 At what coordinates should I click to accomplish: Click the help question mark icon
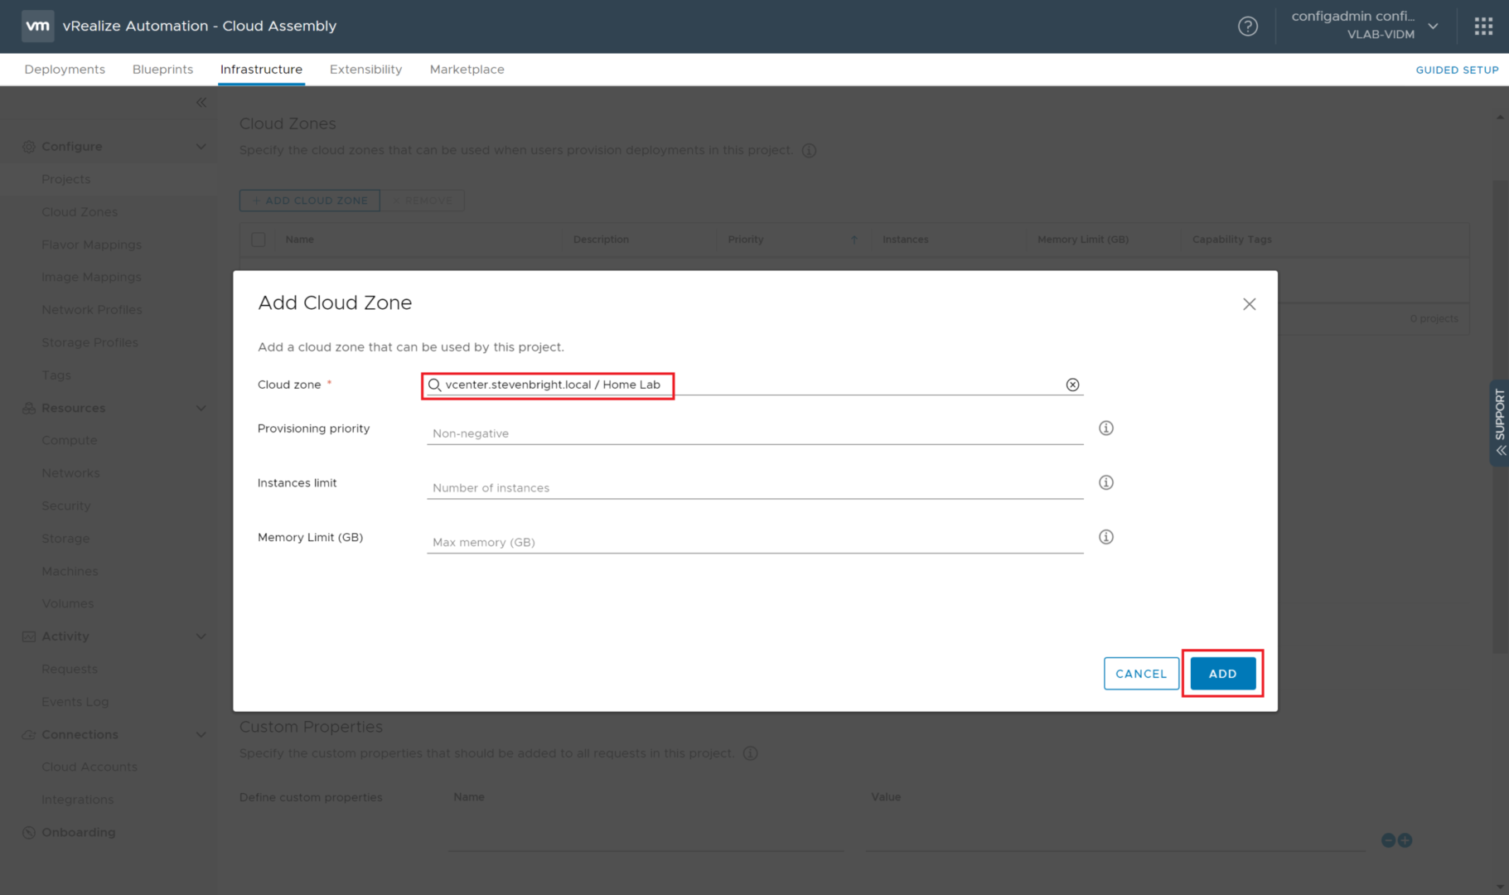click(1247, 27)
